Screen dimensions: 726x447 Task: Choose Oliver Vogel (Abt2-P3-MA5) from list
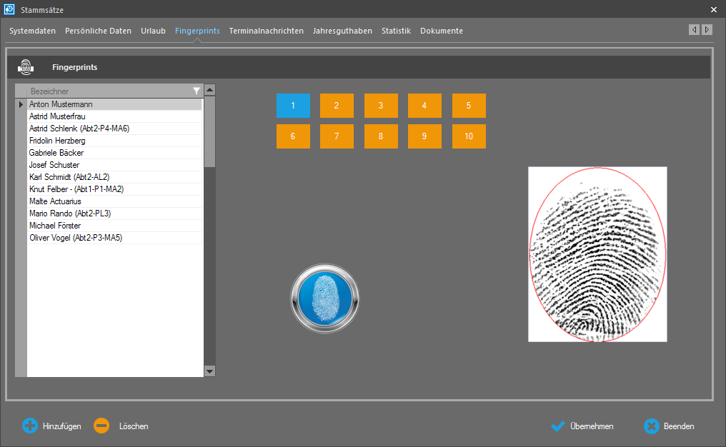click(x=76, y=238)
